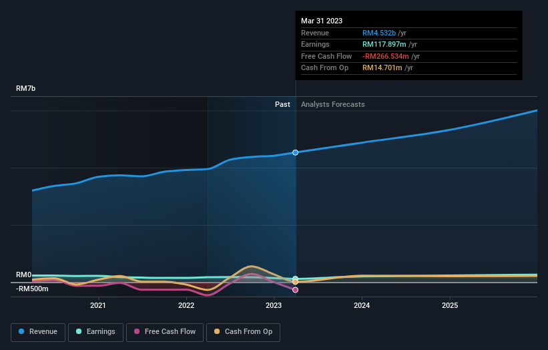Toggle the Cash From Op legend button
548x350 pixels.
(x=243, y=332)
